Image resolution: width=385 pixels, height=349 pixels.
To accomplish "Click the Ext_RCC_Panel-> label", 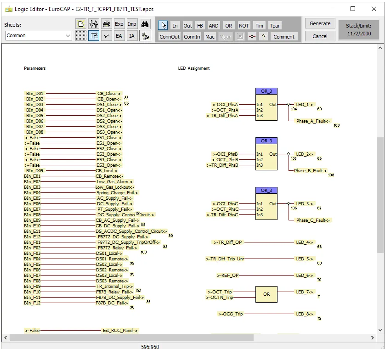I will pos(120,331).
